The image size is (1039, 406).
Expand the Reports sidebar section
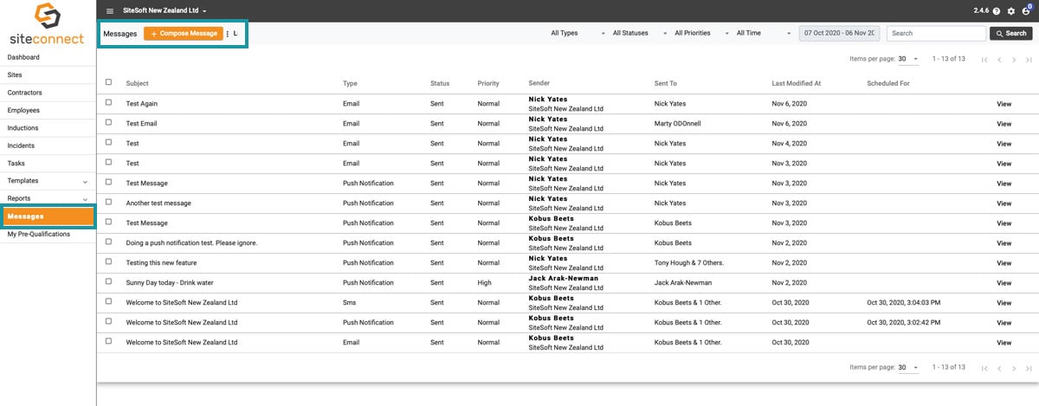point(85,199)
